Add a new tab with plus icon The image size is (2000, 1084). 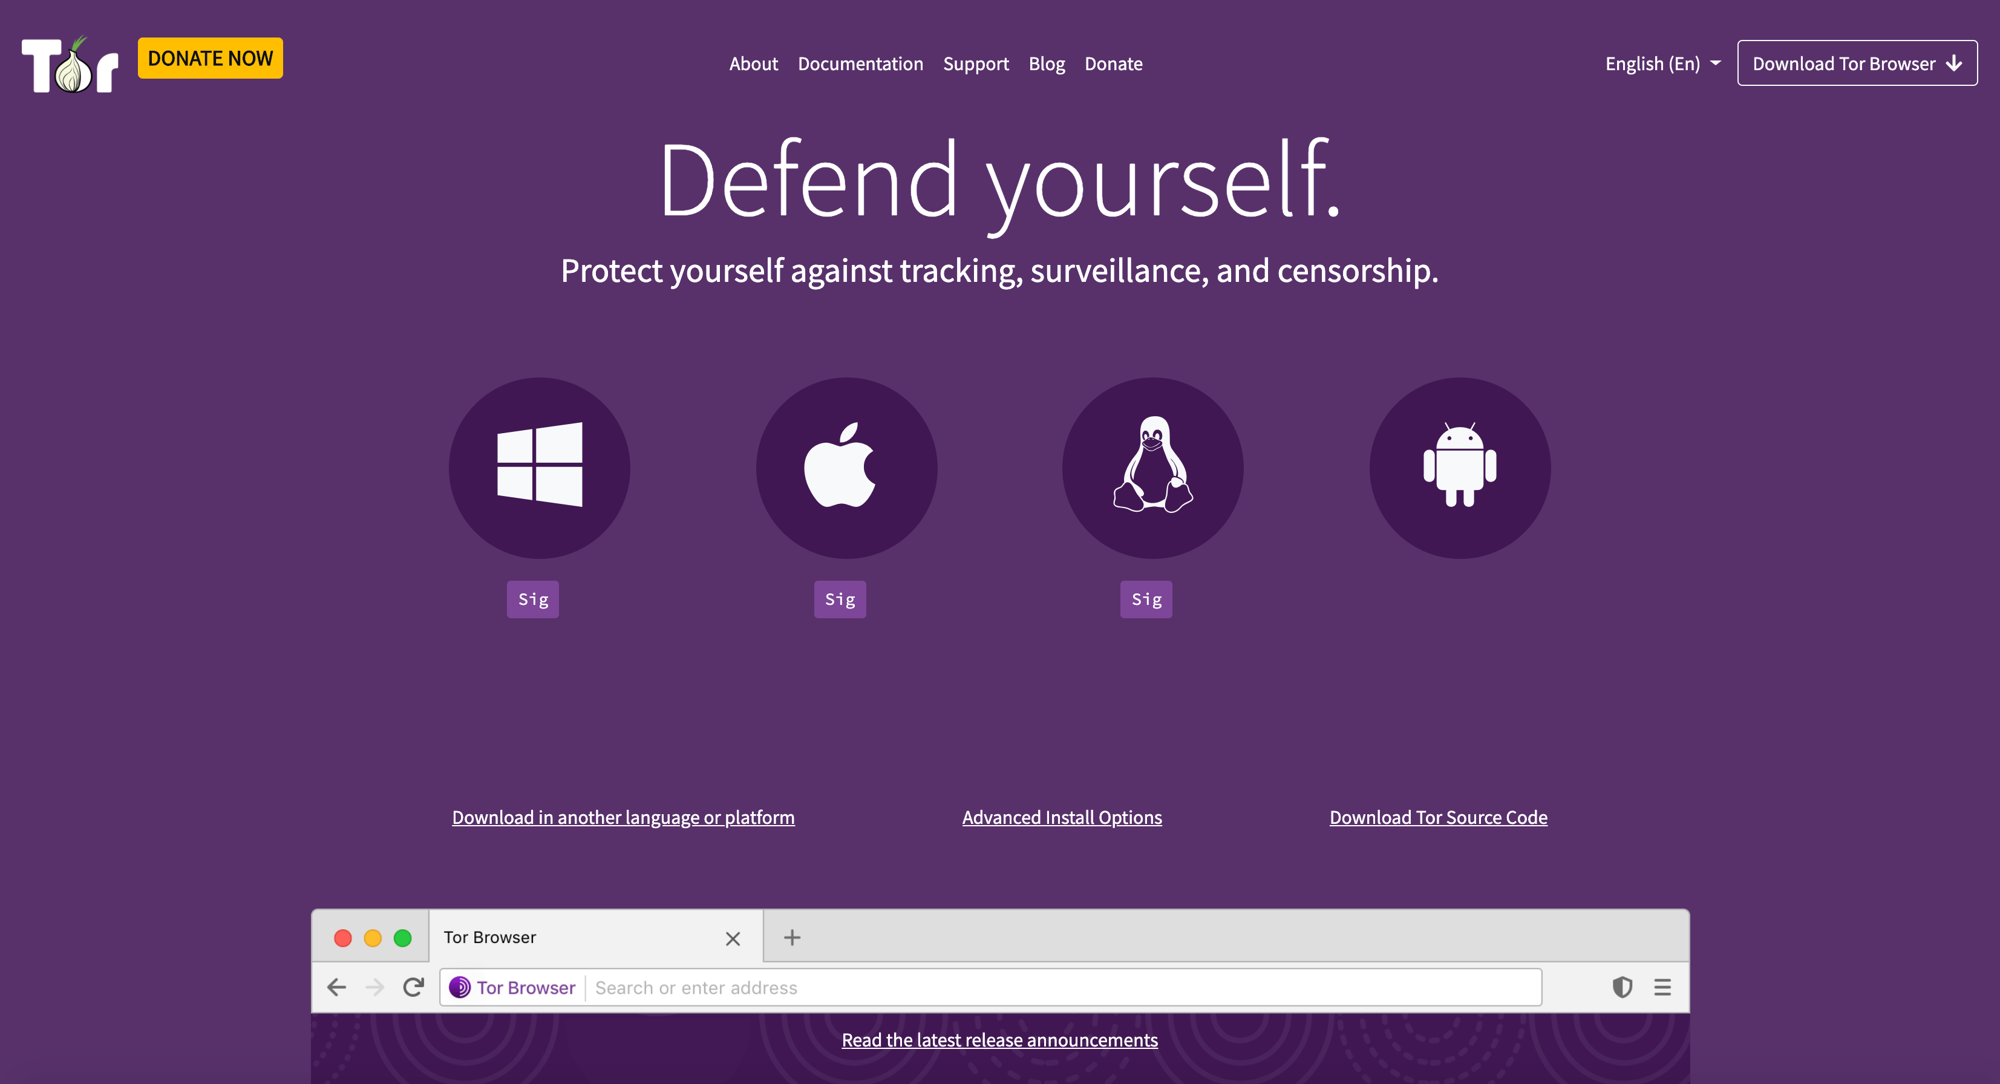tap(792, 938)
